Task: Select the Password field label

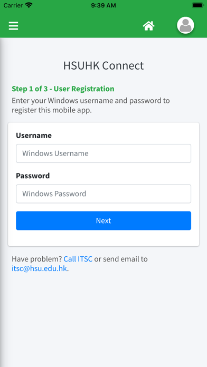Action: point(33,176)
